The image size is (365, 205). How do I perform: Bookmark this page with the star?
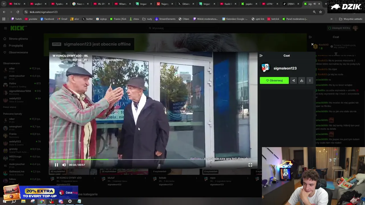321,12
